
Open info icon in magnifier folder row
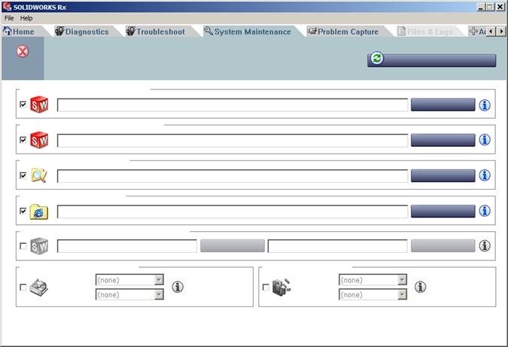click(x=485, y=175)
